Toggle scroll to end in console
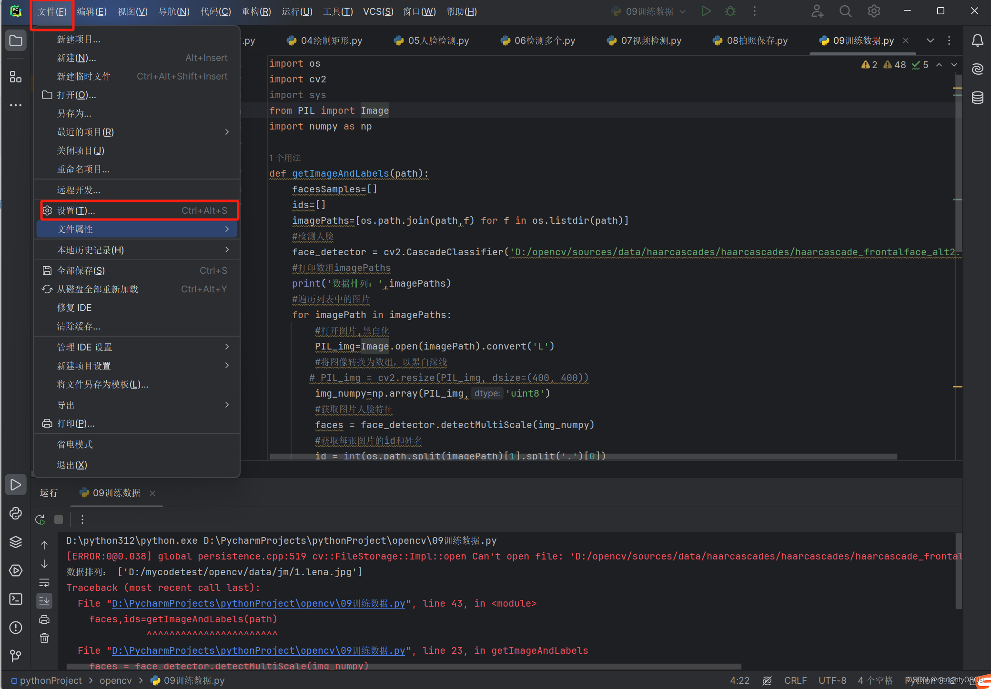This screenshot has width=991, height=689. (44, 601)
